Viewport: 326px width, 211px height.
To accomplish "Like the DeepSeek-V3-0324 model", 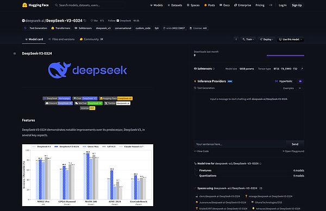I will coord(94,21).
